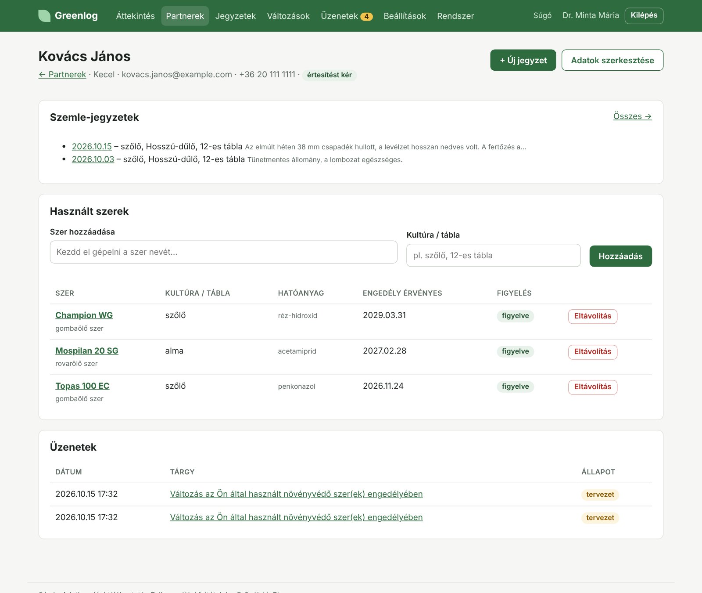This screenshot has width=702, height=593.
Task: Click the Greenlog leaf logo icon
Action: [x=44, y=16]
